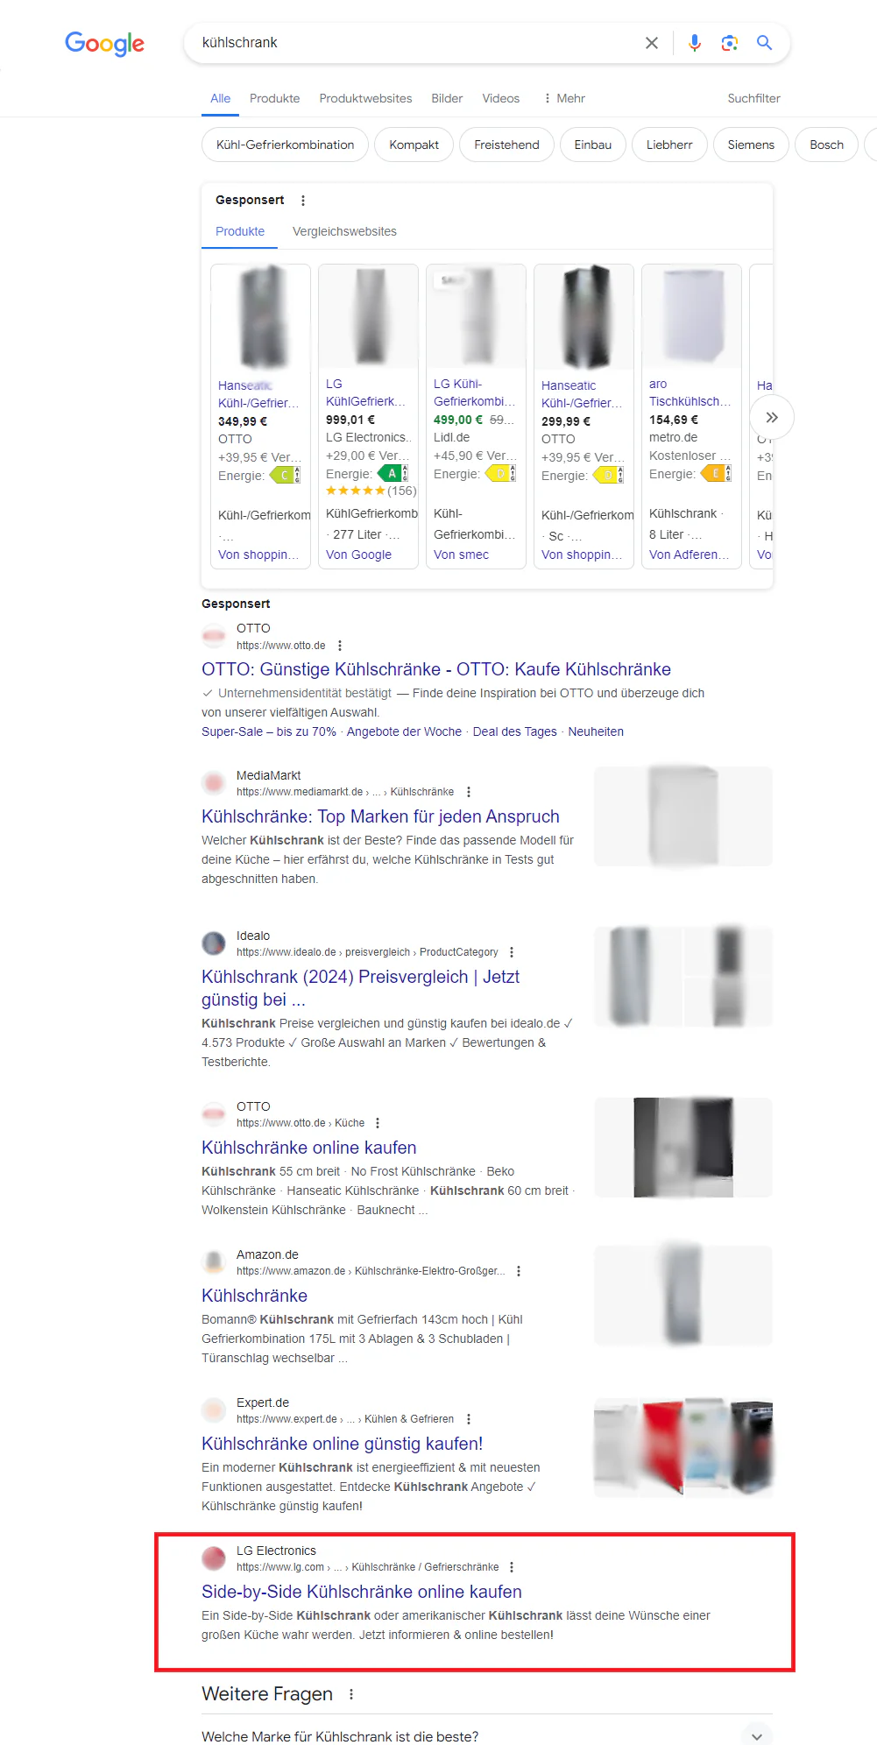Open MediaMarkt result fridge thumbnail
The image size is (877, 1745).
point(683,816)
